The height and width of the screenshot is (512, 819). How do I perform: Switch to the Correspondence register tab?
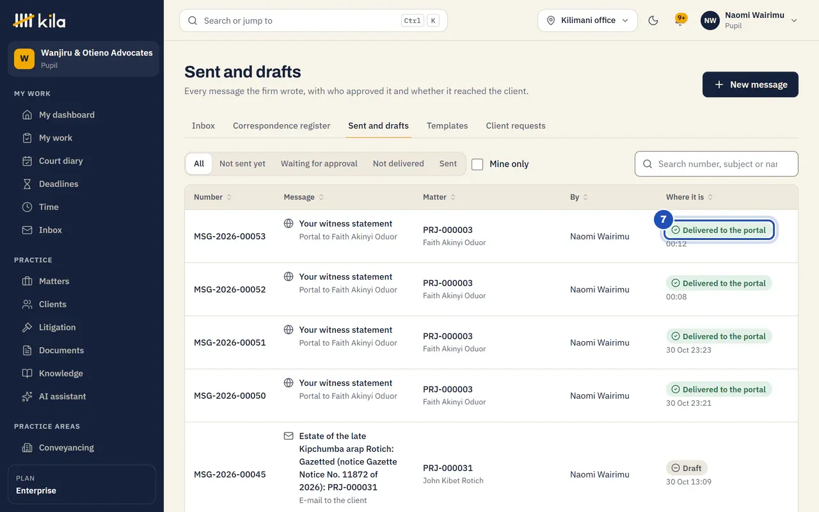pyautogui.click(x=282, y=126)
